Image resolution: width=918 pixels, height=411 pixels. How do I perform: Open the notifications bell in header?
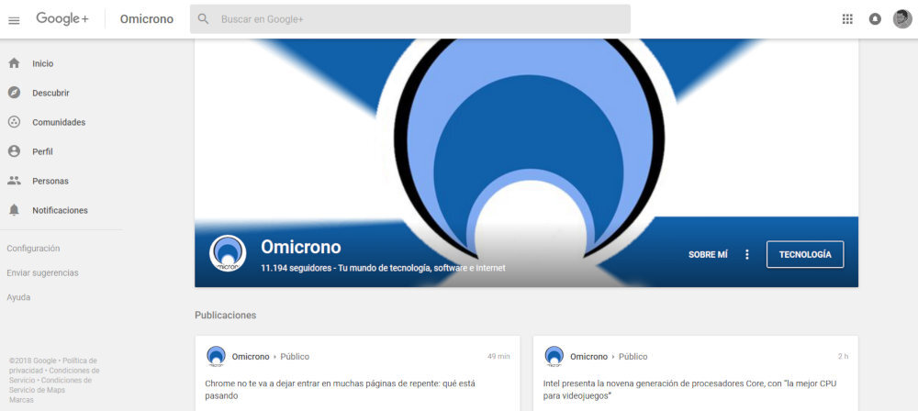coord(875,19)
